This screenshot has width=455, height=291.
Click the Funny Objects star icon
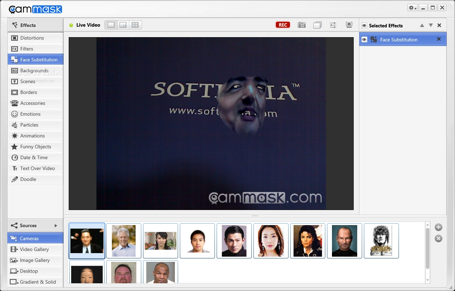(14, 147)
